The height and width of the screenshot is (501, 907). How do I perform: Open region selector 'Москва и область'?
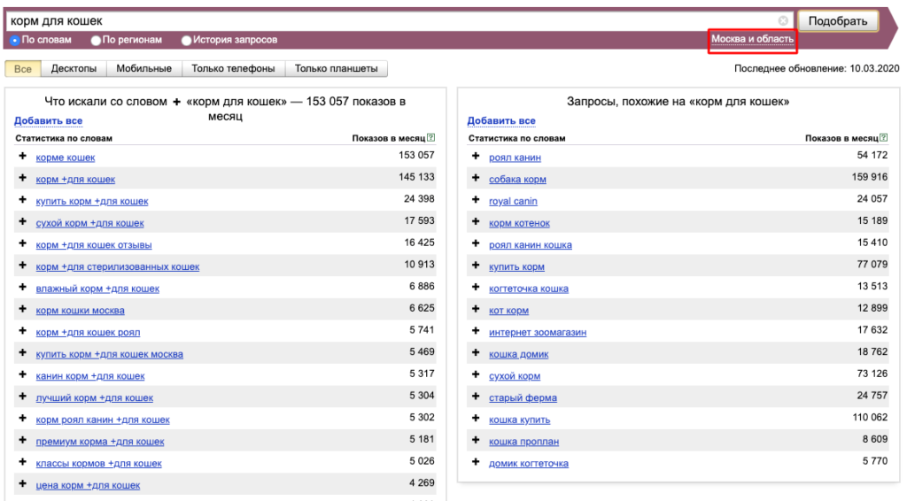752,39
